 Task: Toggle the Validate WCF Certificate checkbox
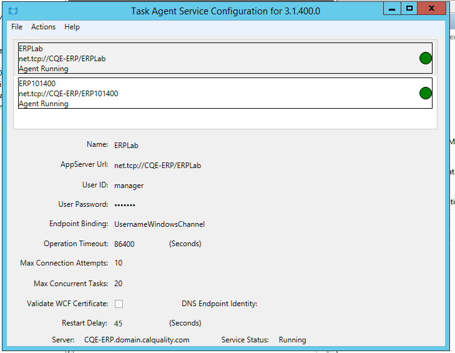click(119, 304)
